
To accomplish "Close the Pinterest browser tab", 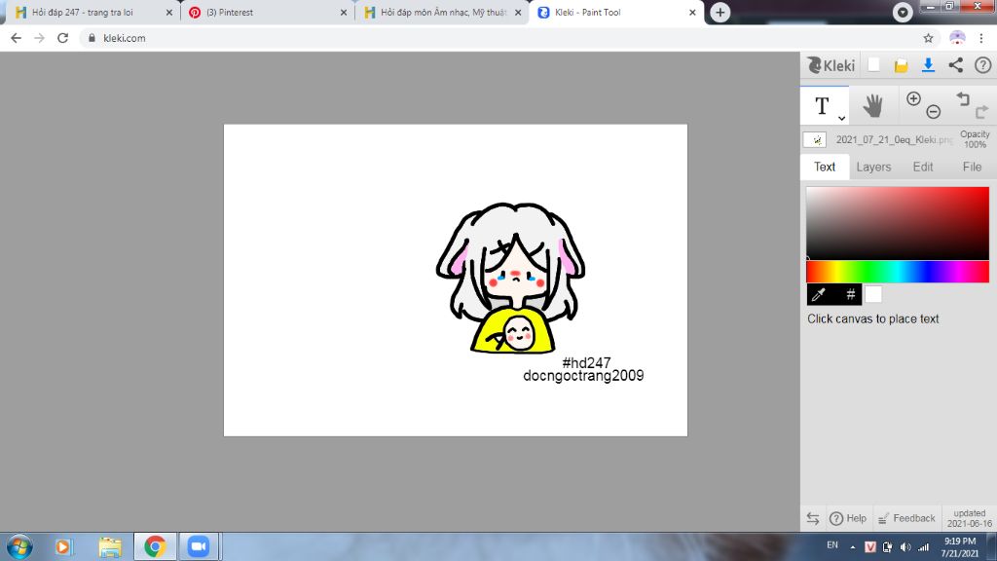I will (x=344, y=12).
